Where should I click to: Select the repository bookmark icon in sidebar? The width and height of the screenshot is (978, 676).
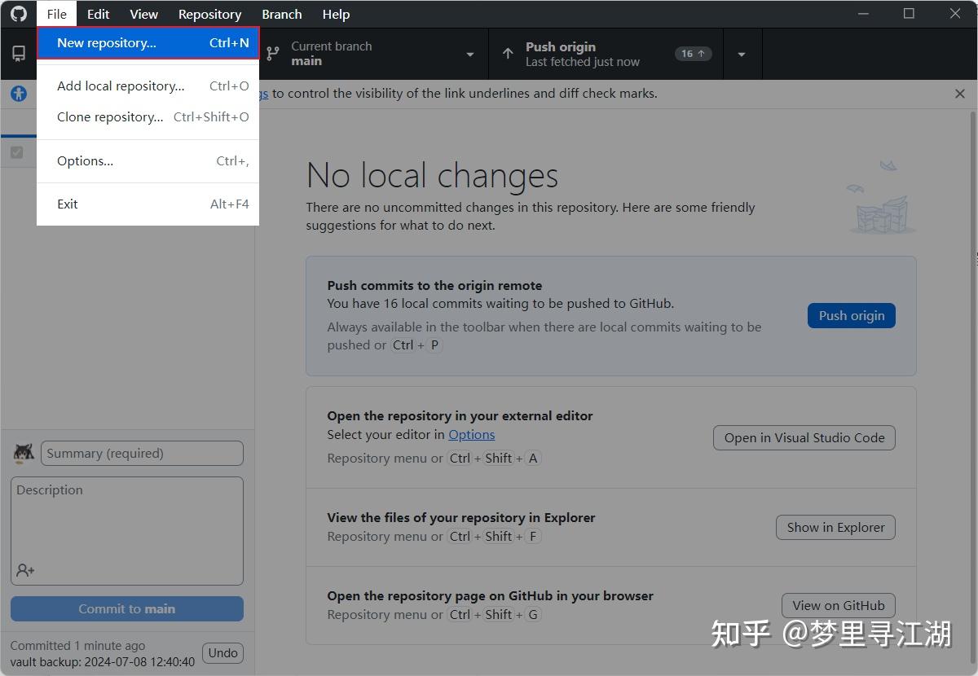coord(18,53)
